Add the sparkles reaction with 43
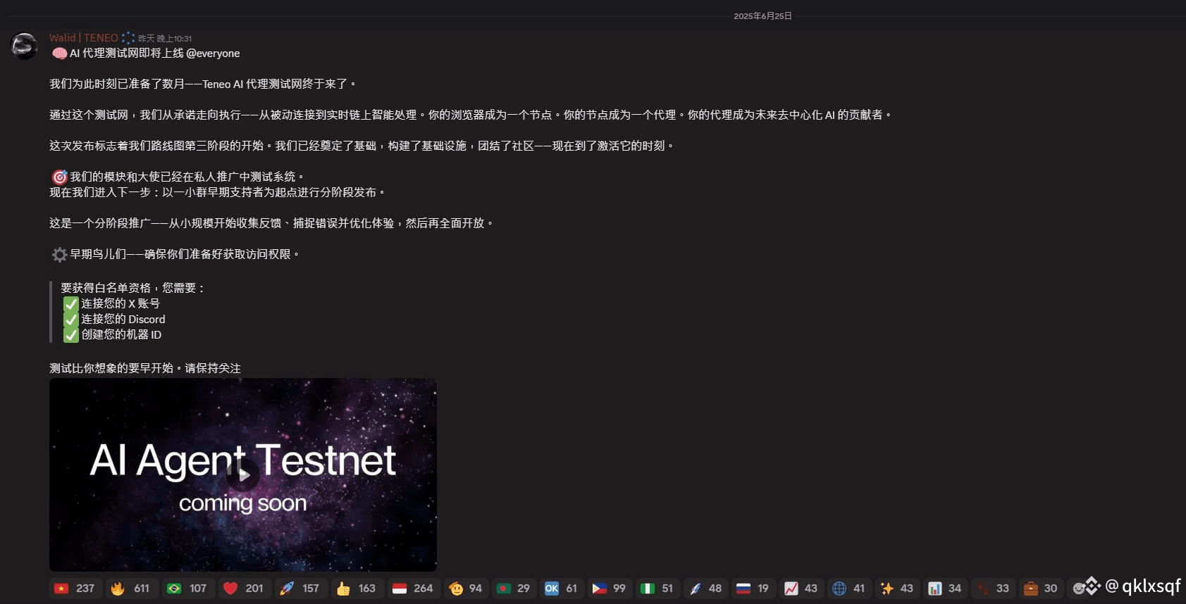Screen dimensions: 1186x604 (898, 589)
